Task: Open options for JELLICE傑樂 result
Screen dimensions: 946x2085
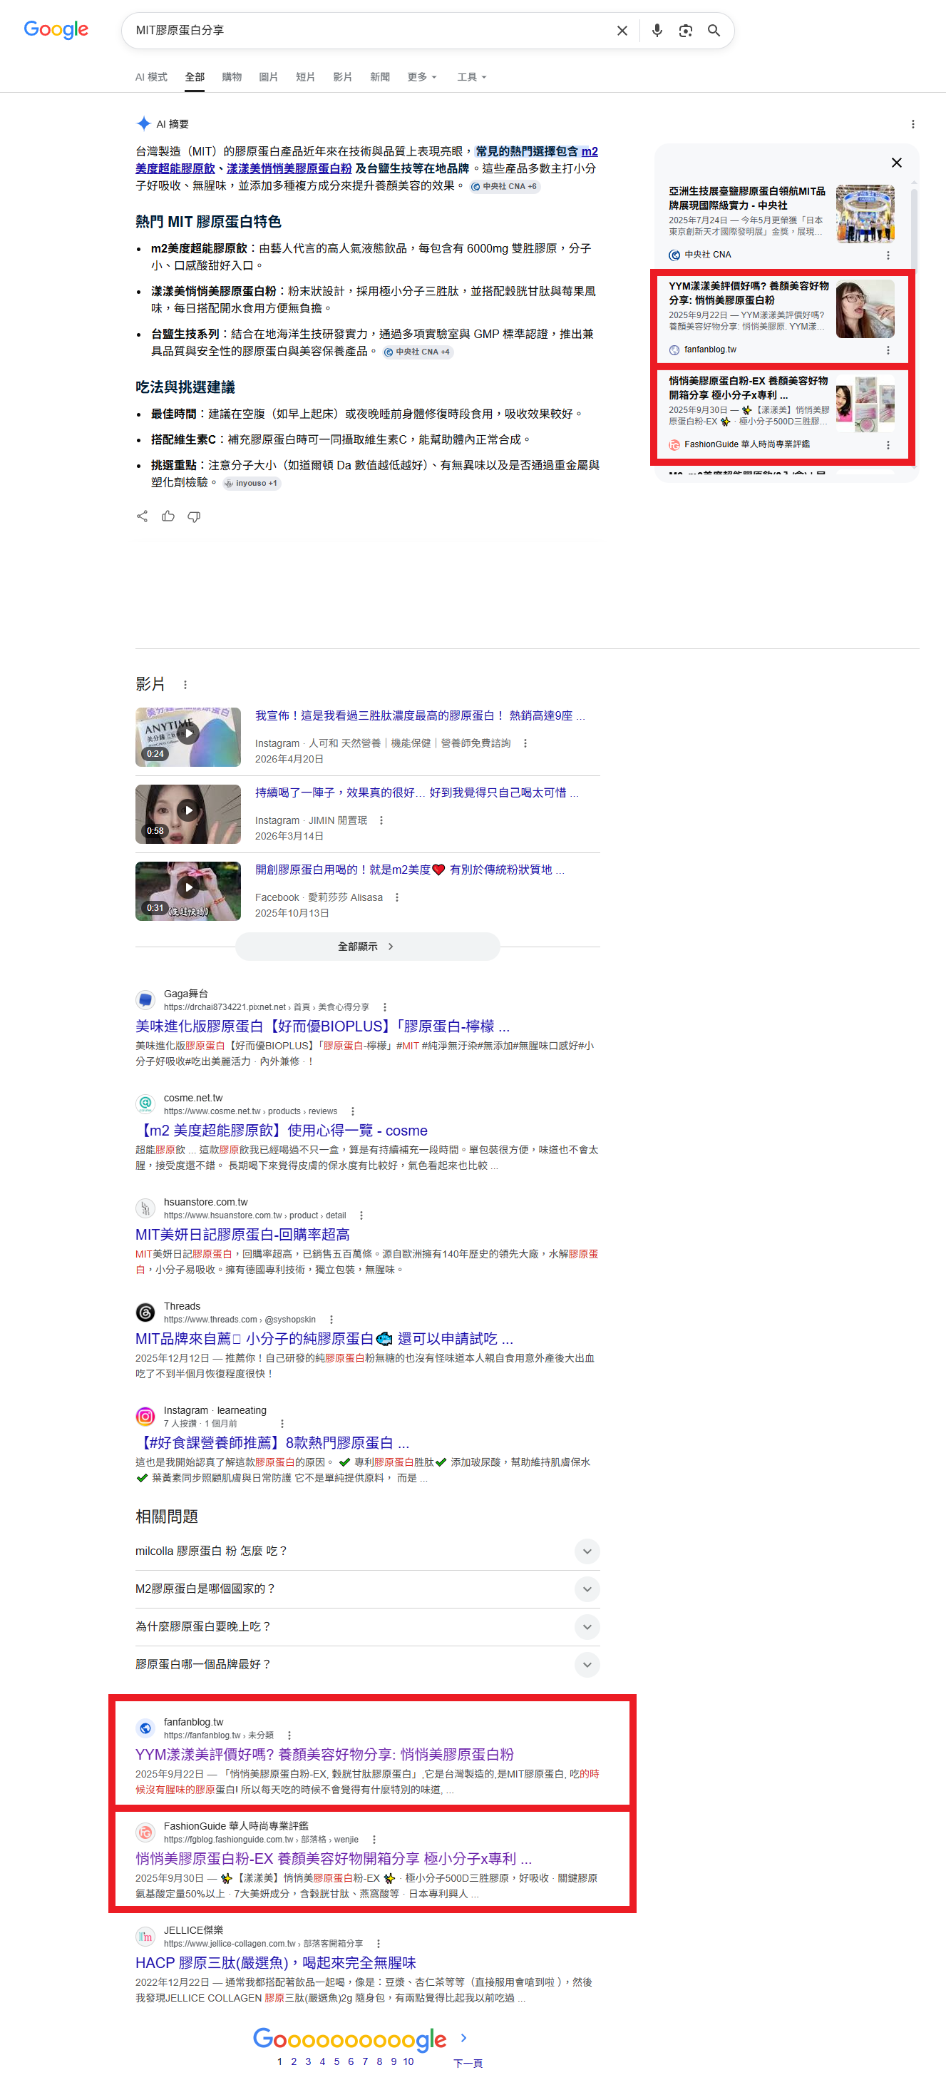Action: 378,1943
